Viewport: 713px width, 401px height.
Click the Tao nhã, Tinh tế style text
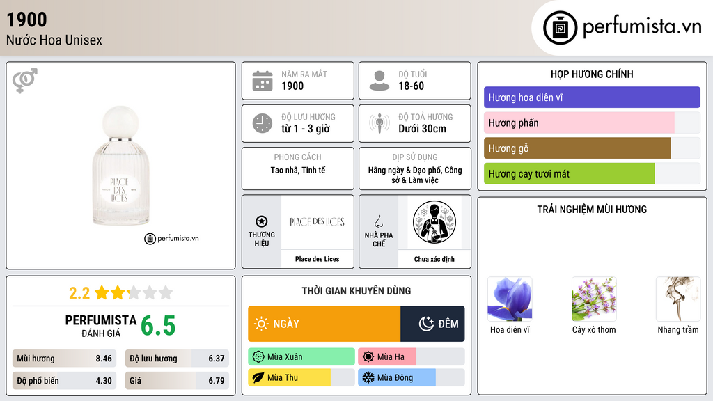(298, 170)
